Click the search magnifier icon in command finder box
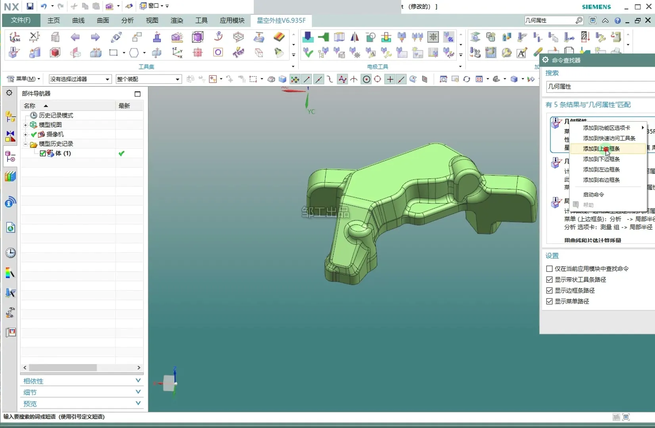The image size is (655, 428). pyautogui.click(x=579, y=20)
